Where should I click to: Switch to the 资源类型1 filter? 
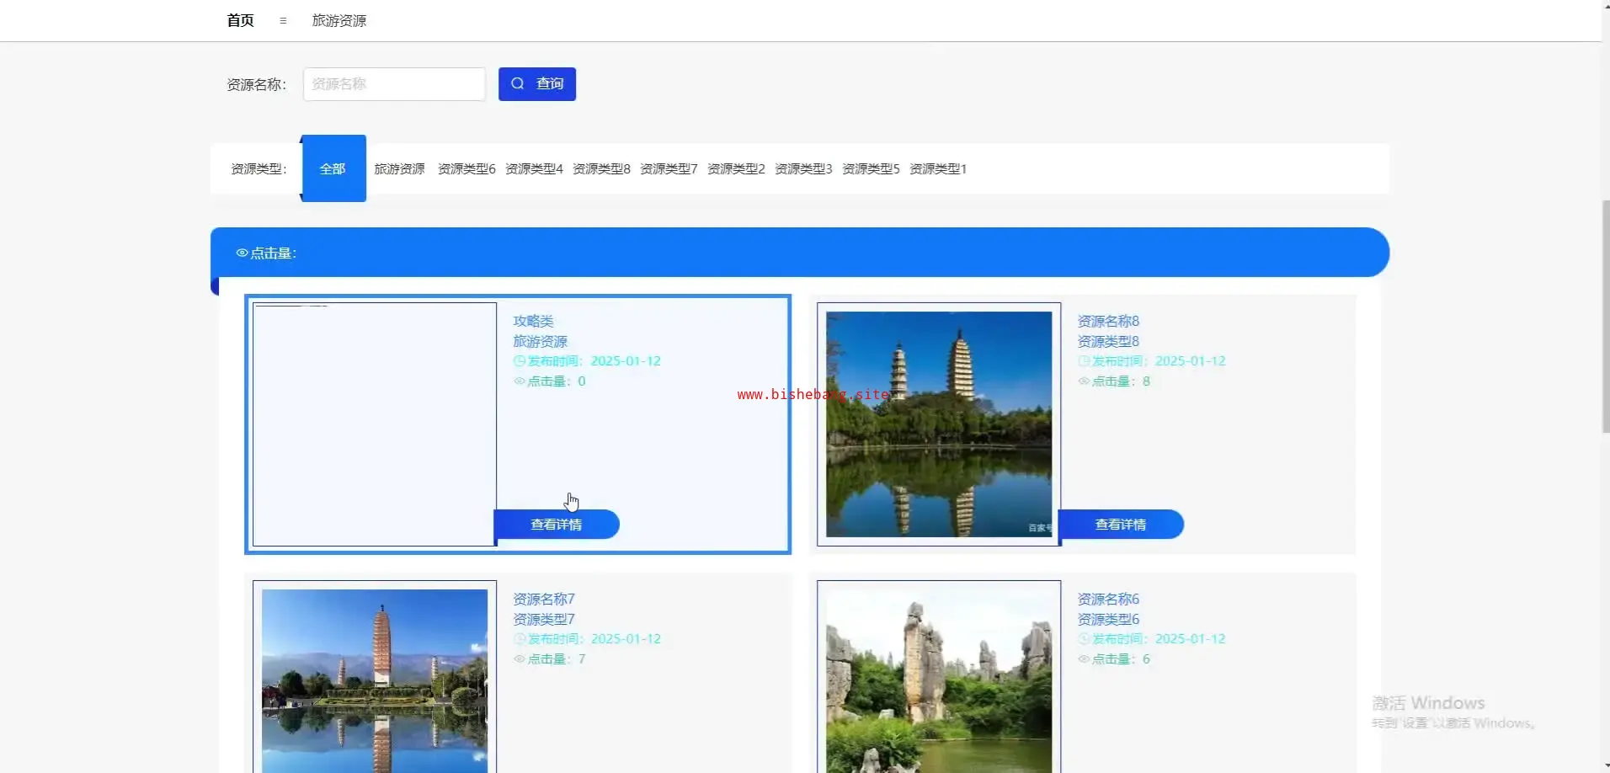click(x=938, y=169)
